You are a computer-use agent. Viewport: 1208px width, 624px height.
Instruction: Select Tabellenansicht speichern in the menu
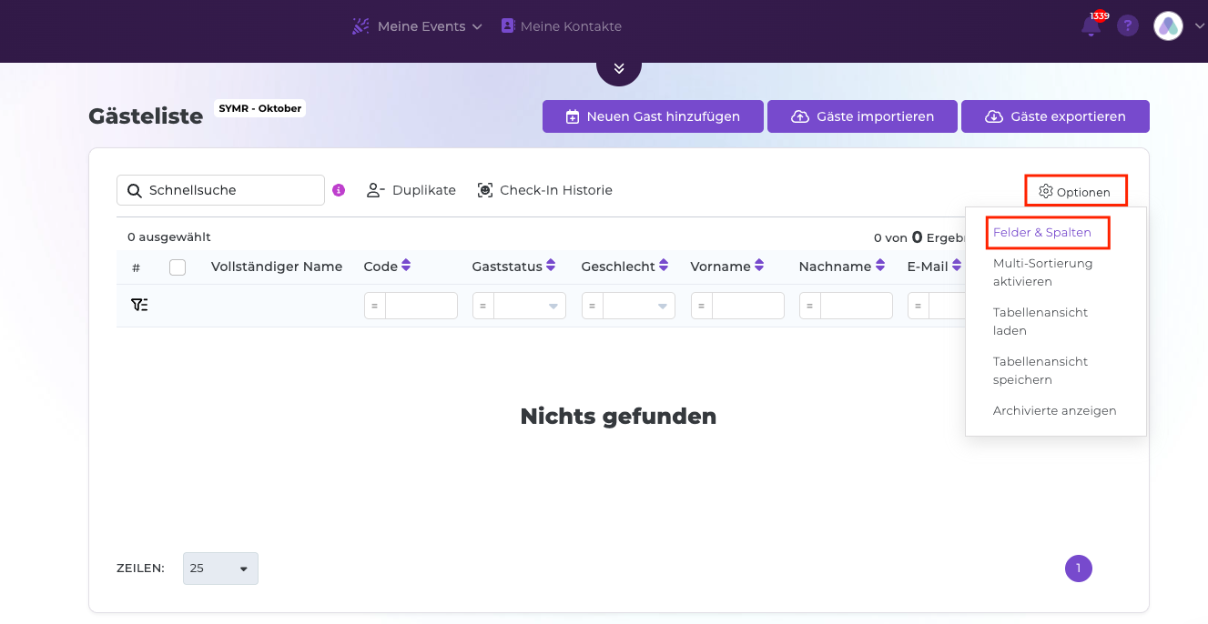tap(1041, 370)
